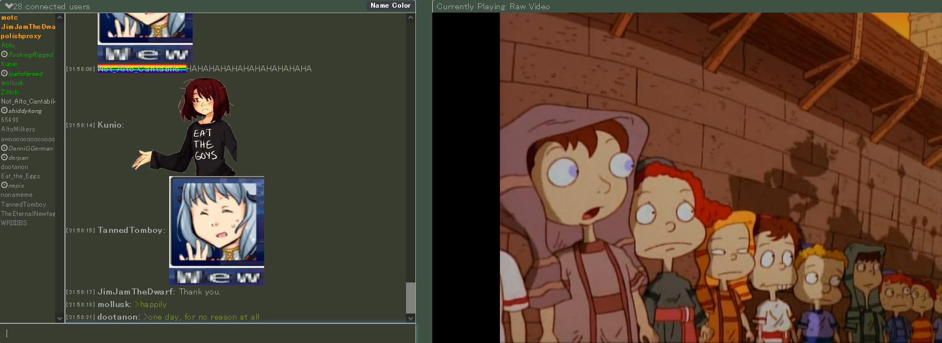Select Eat_the_Eggs in the user list

point(21,176)
